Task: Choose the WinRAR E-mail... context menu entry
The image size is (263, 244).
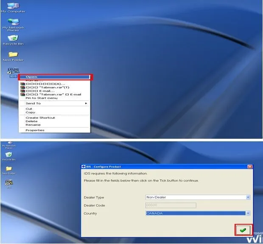Action: [55, 91]
